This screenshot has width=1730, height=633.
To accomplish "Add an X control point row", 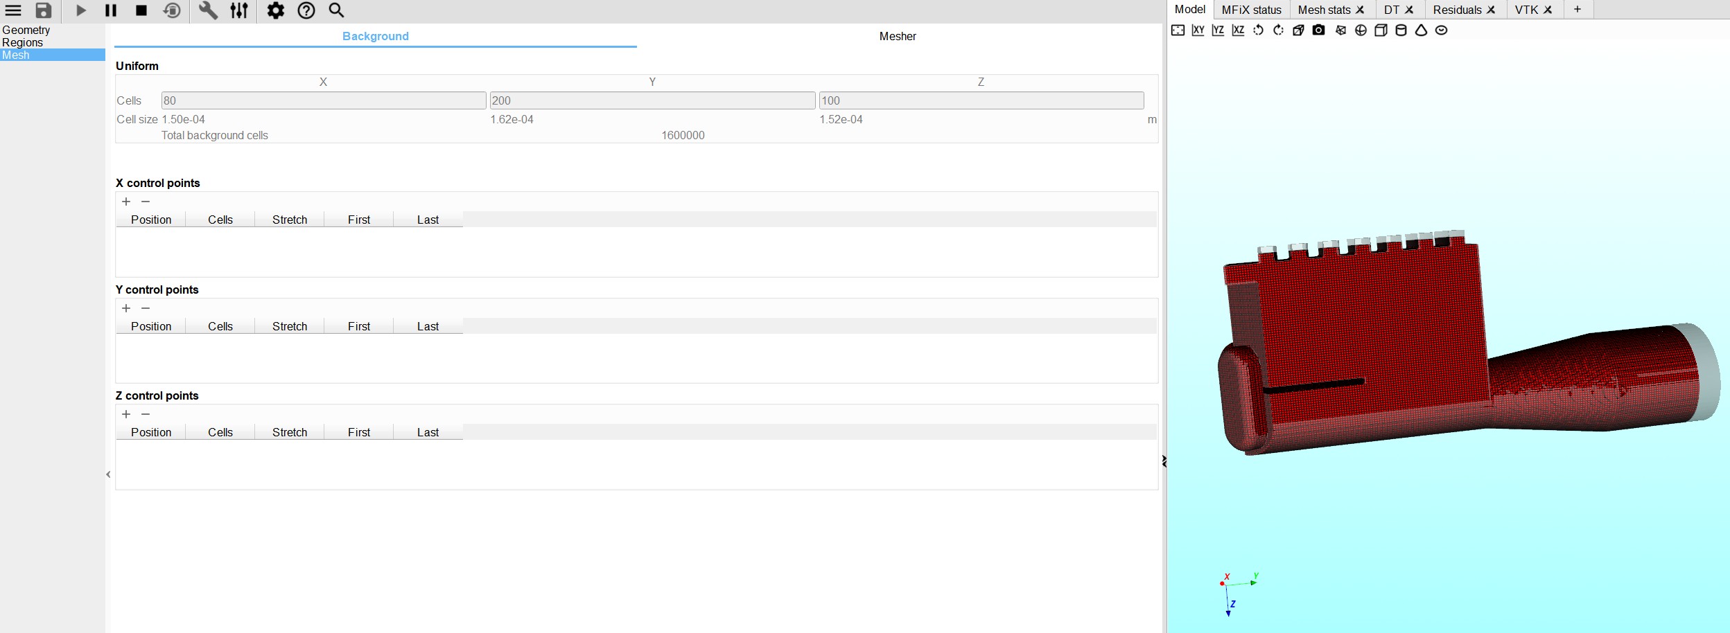I will [126, 202].
